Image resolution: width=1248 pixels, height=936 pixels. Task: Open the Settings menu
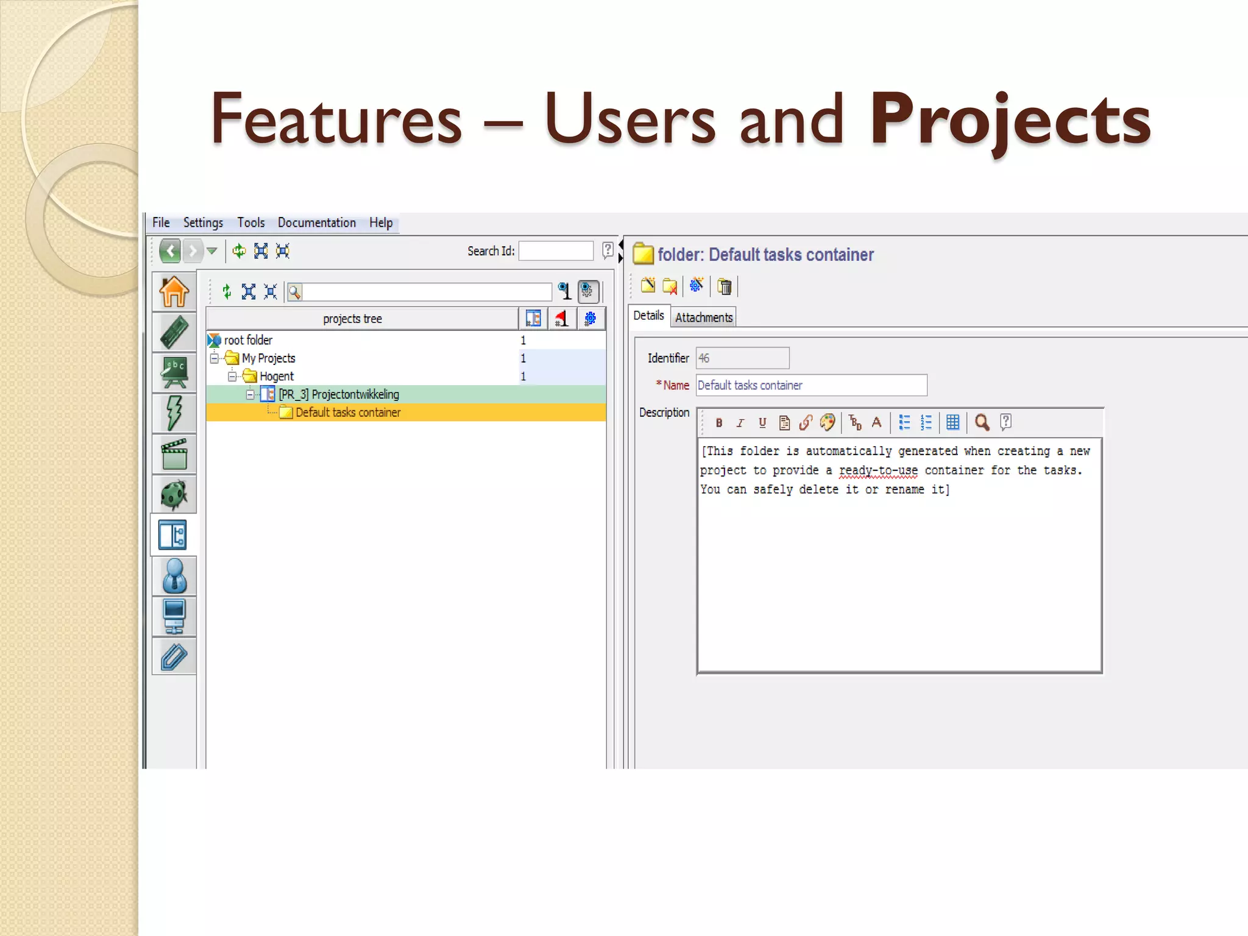pos(203,222)
